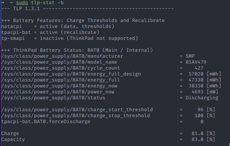This screenshot has height=146, width=230.
Task: Click the charge_start_threshold value 96
Action: point(200,110)
